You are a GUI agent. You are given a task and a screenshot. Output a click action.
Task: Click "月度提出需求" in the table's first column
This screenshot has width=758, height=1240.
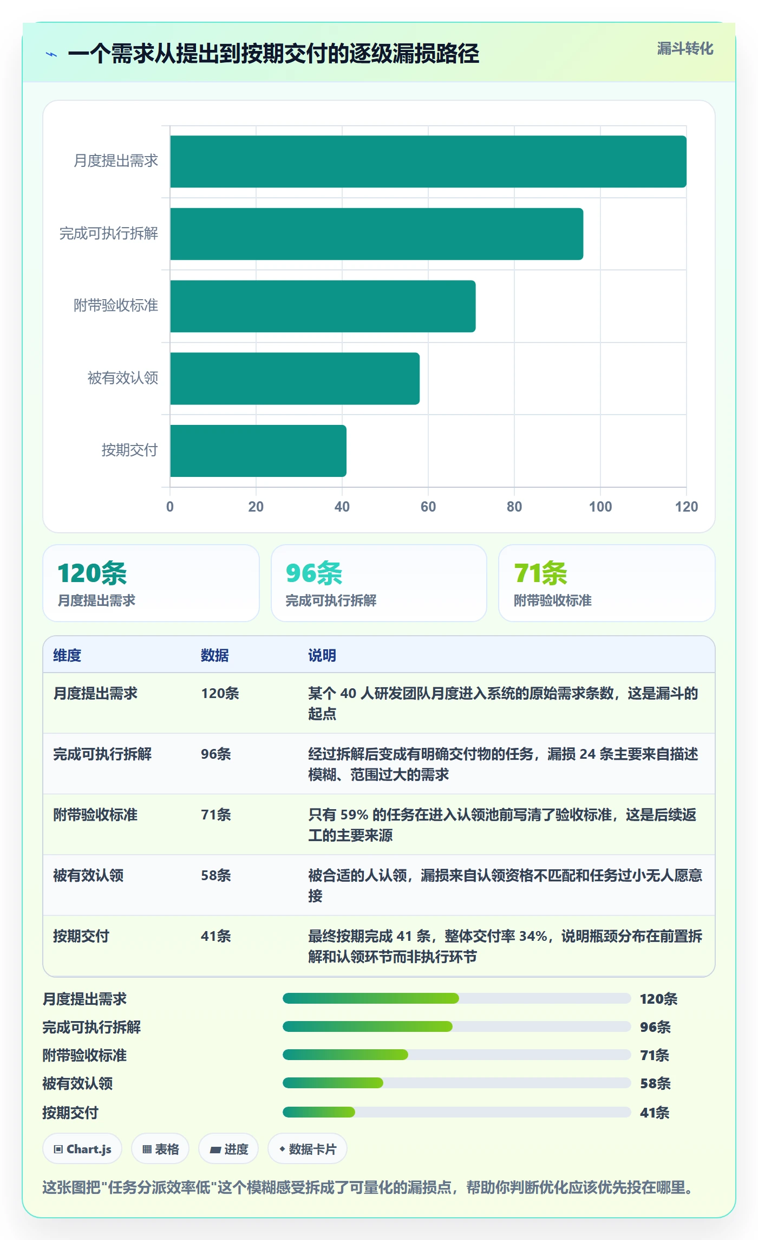[95, 693]
